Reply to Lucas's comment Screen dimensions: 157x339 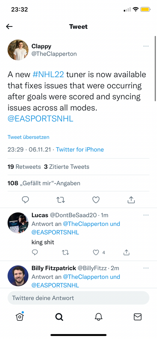point(35,252)
